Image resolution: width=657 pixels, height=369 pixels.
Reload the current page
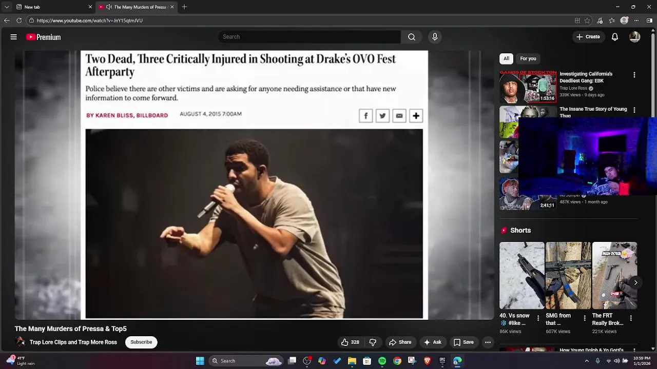pyautogui.click(x=19, y=20)
